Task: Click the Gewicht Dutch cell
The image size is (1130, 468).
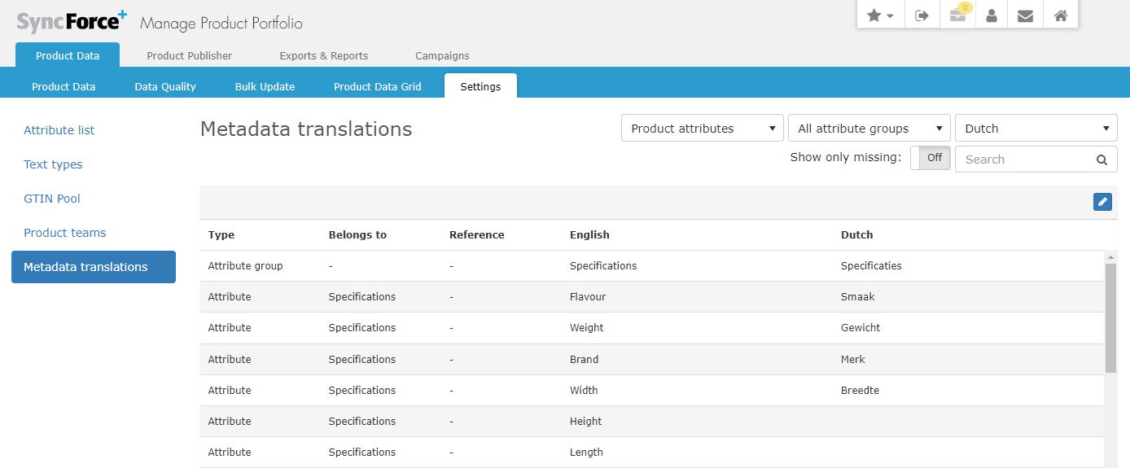Action: [861, 327]
